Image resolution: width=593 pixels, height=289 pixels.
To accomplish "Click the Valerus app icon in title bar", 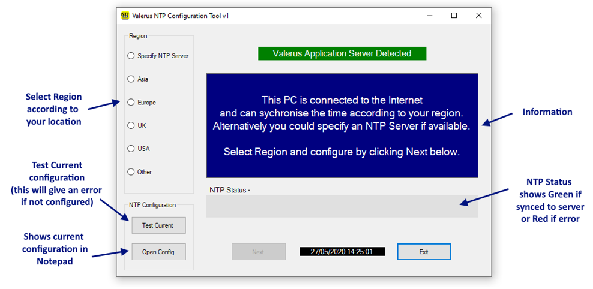I will point(125,16).
